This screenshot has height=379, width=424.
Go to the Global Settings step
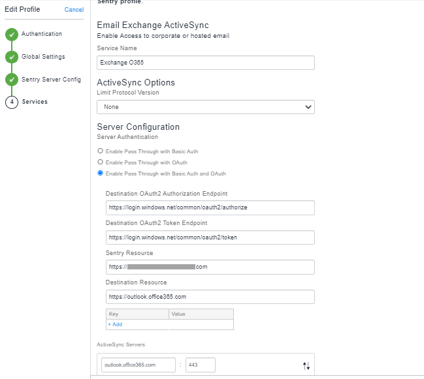[x=43, y=57]
